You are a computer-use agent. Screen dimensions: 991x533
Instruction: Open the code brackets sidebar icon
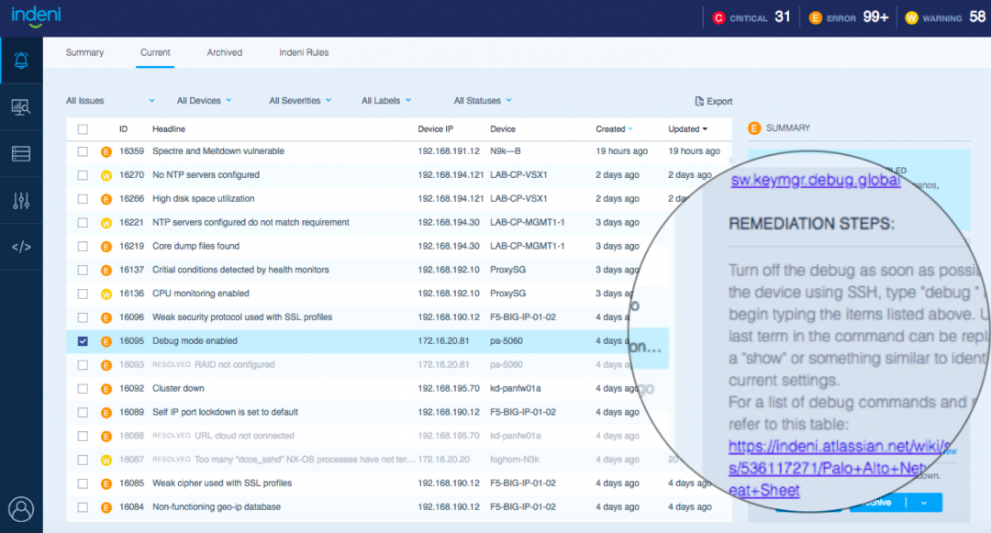tap(21, 247)
